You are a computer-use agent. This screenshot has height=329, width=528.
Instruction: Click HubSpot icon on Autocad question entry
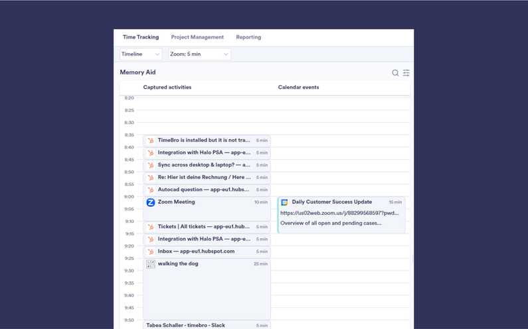click(151, 190)
